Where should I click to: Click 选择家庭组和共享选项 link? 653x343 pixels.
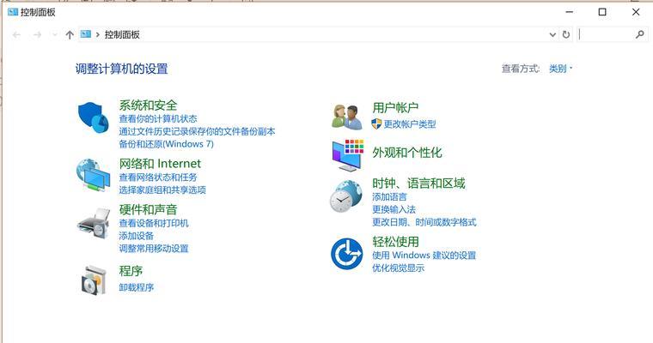(x=162, y=190)
